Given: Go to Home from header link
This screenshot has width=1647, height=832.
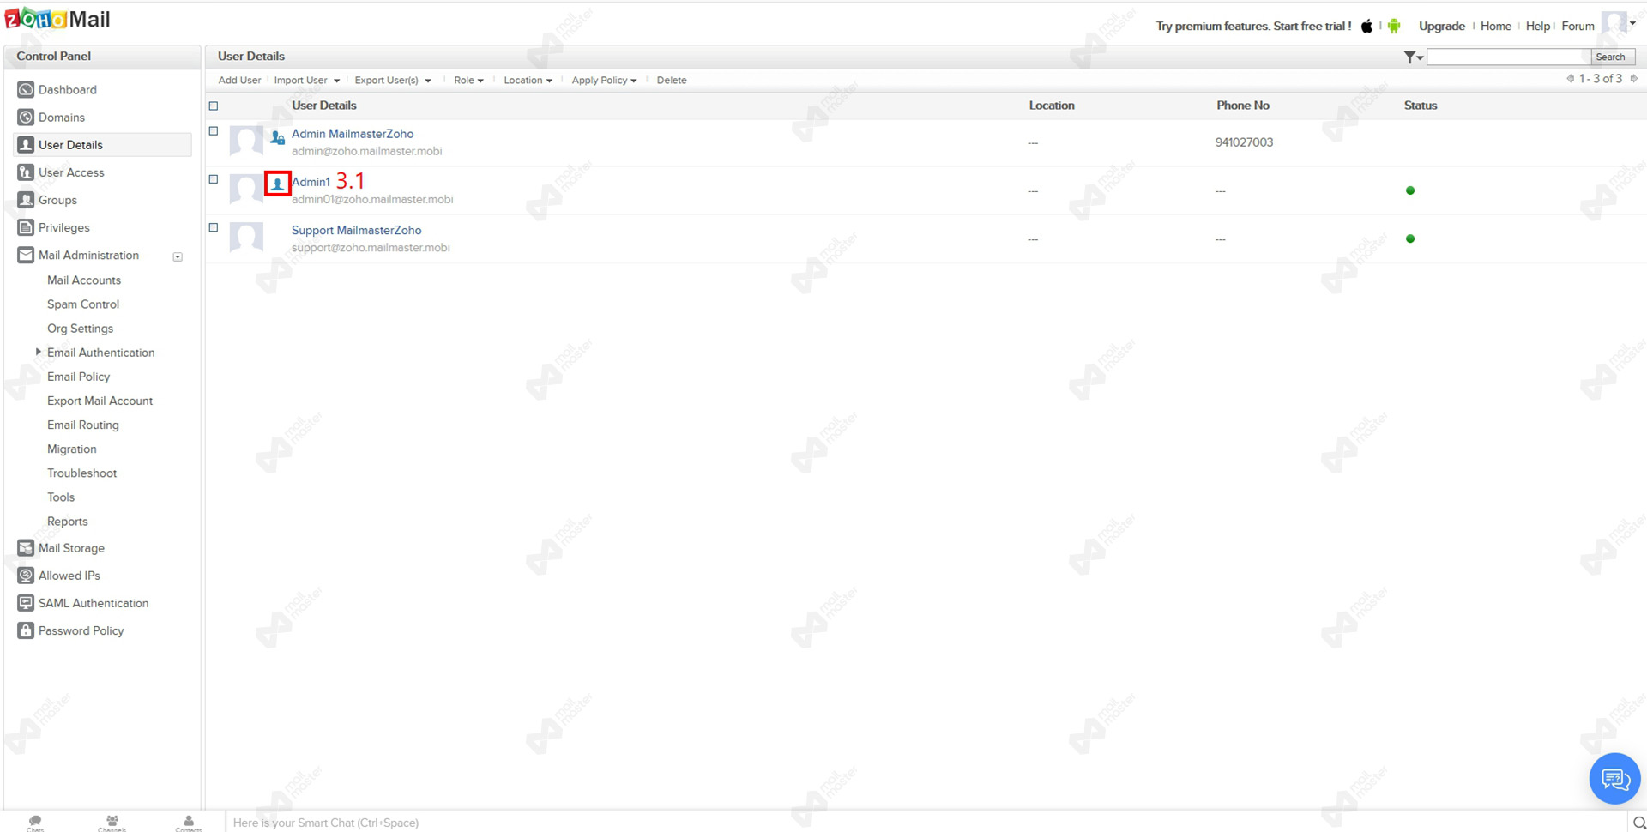Looking at the screenshot, I should pos(1496,26).
